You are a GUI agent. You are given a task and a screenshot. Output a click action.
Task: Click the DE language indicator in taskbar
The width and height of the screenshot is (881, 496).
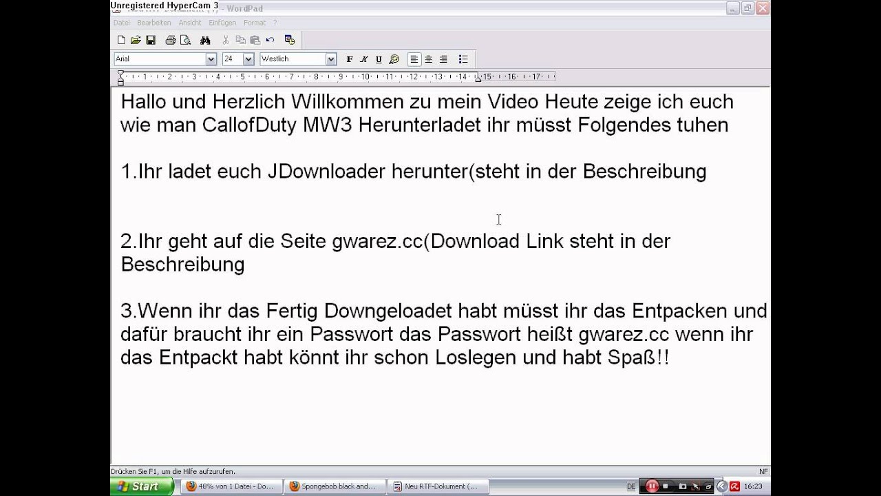click(x=632, y=486)
